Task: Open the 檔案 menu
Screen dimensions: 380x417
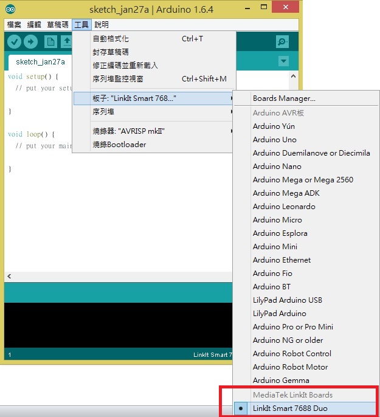Action: [x=14, y=25]
